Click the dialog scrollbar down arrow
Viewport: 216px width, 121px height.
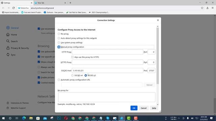158,105
